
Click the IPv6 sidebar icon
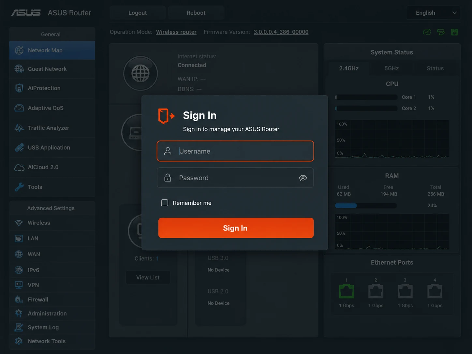coord(19,270)
